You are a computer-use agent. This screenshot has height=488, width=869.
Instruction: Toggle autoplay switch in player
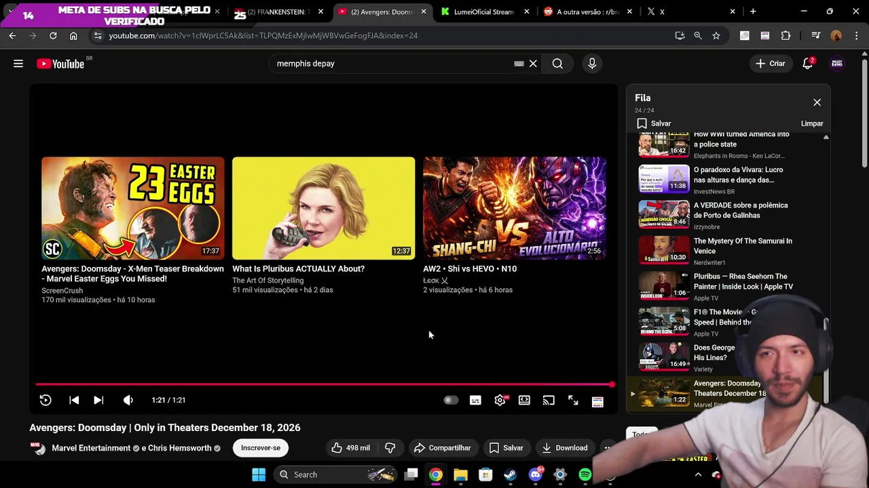click(x=450, y=401)
